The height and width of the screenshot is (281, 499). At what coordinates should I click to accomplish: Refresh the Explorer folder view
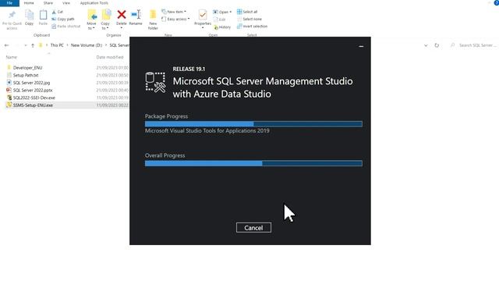coord(437,45)
